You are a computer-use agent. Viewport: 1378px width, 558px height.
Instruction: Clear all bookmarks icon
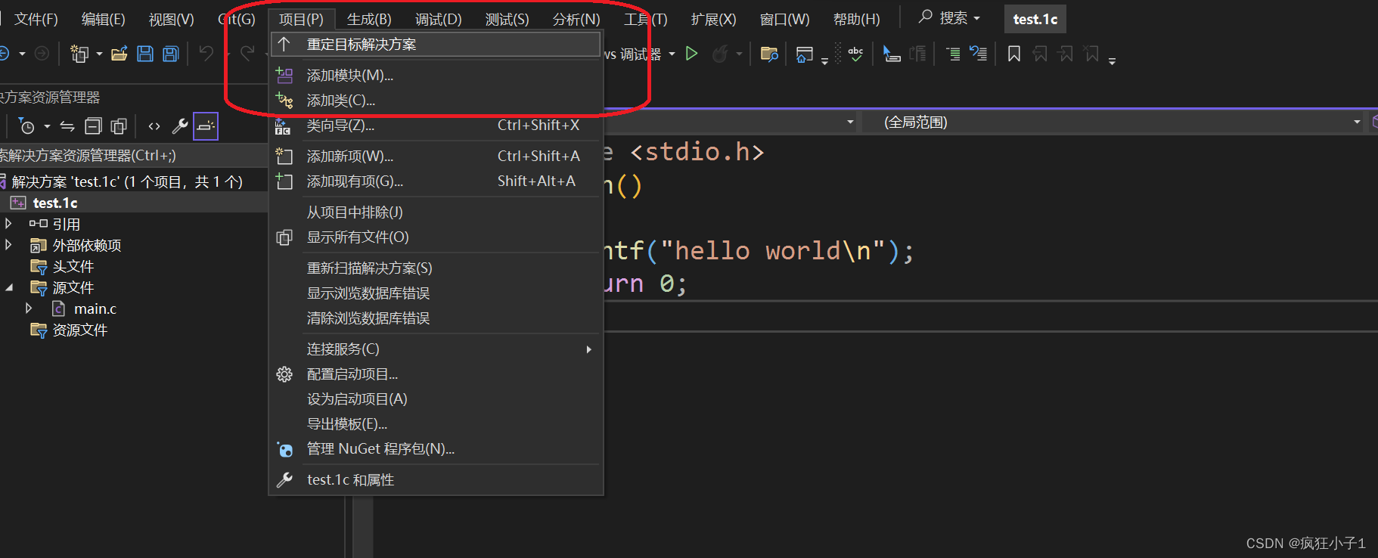tap(1091, 54)
